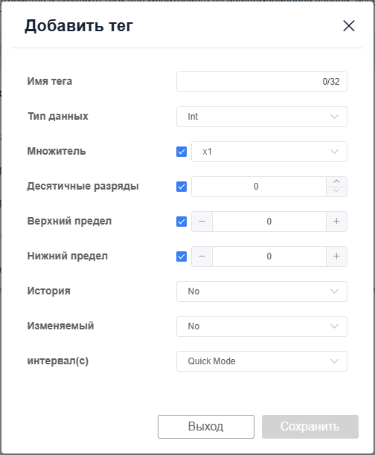Increase Десятичные разряды with the up arrow

click(x=336, y=181)
